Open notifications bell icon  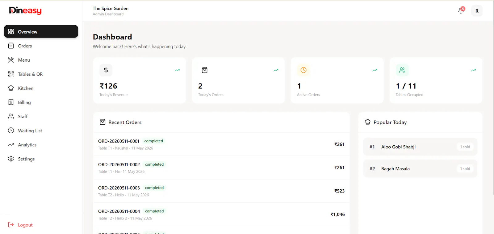(x=461, y=11)
